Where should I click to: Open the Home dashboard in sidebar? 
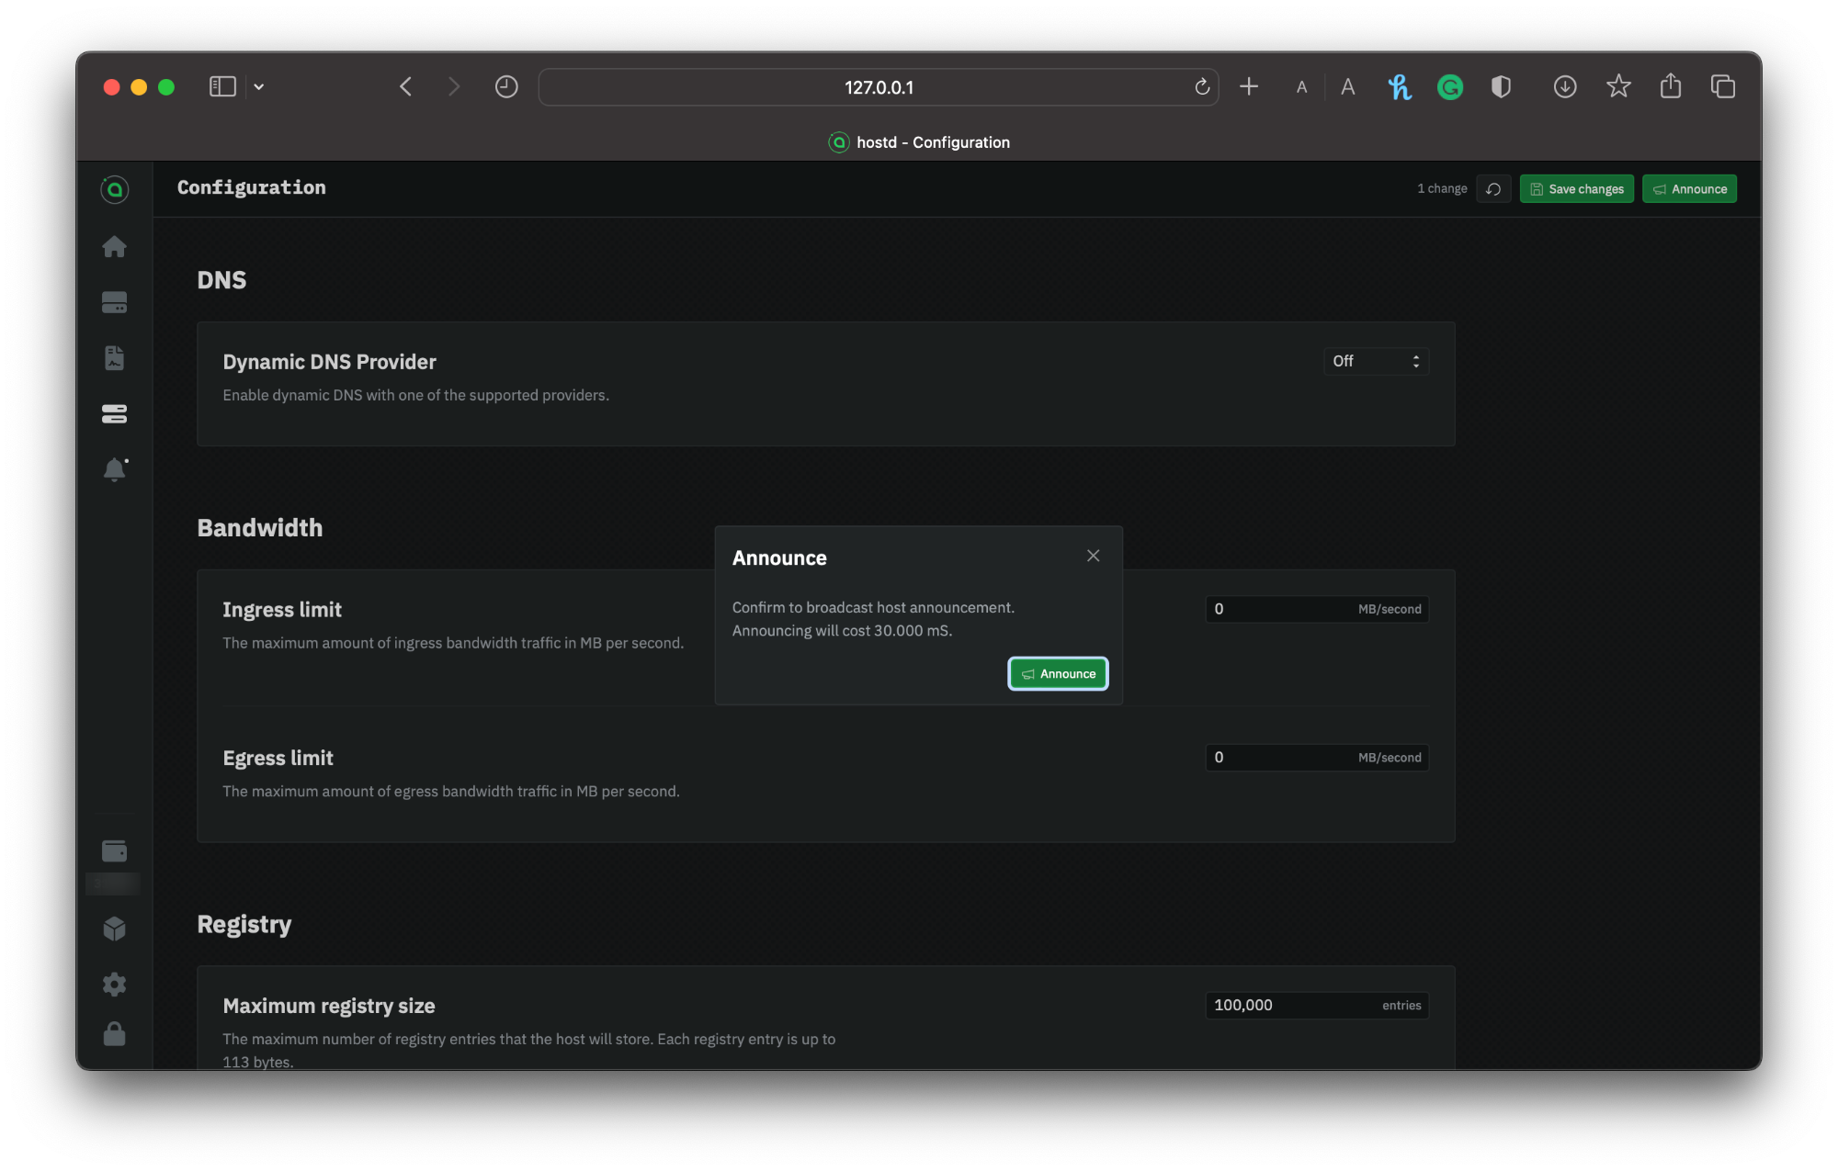(x=114, y=246)
